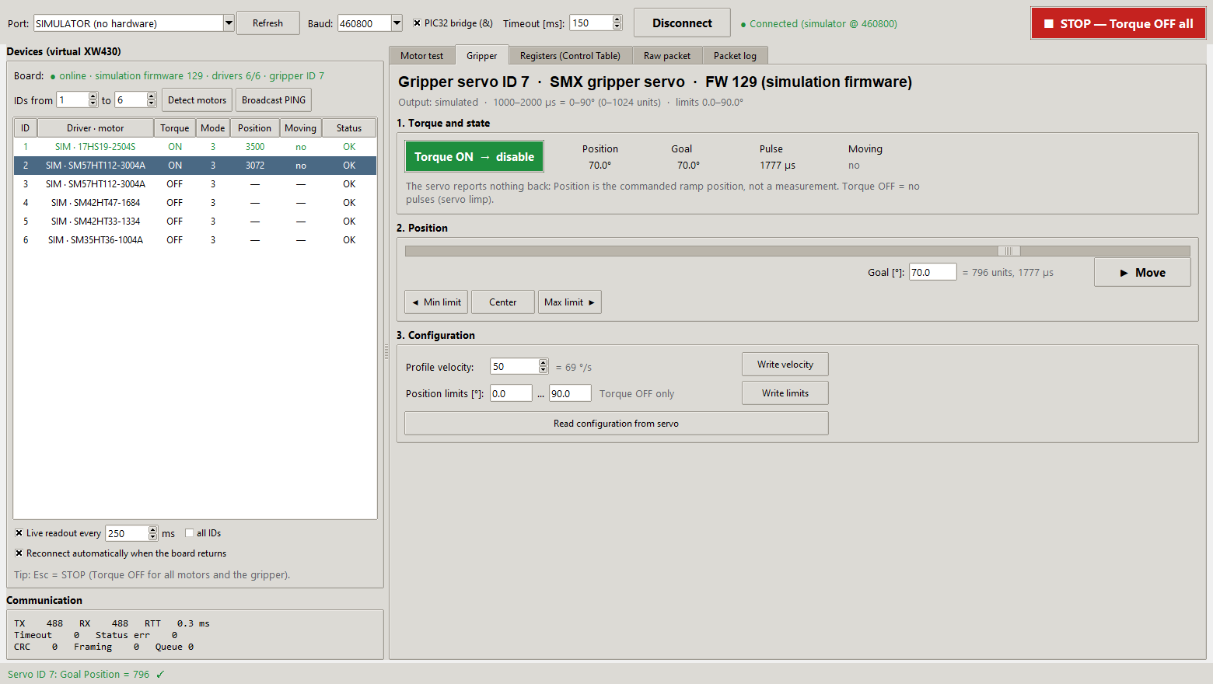Click the Write limits button

click(785, 393)
